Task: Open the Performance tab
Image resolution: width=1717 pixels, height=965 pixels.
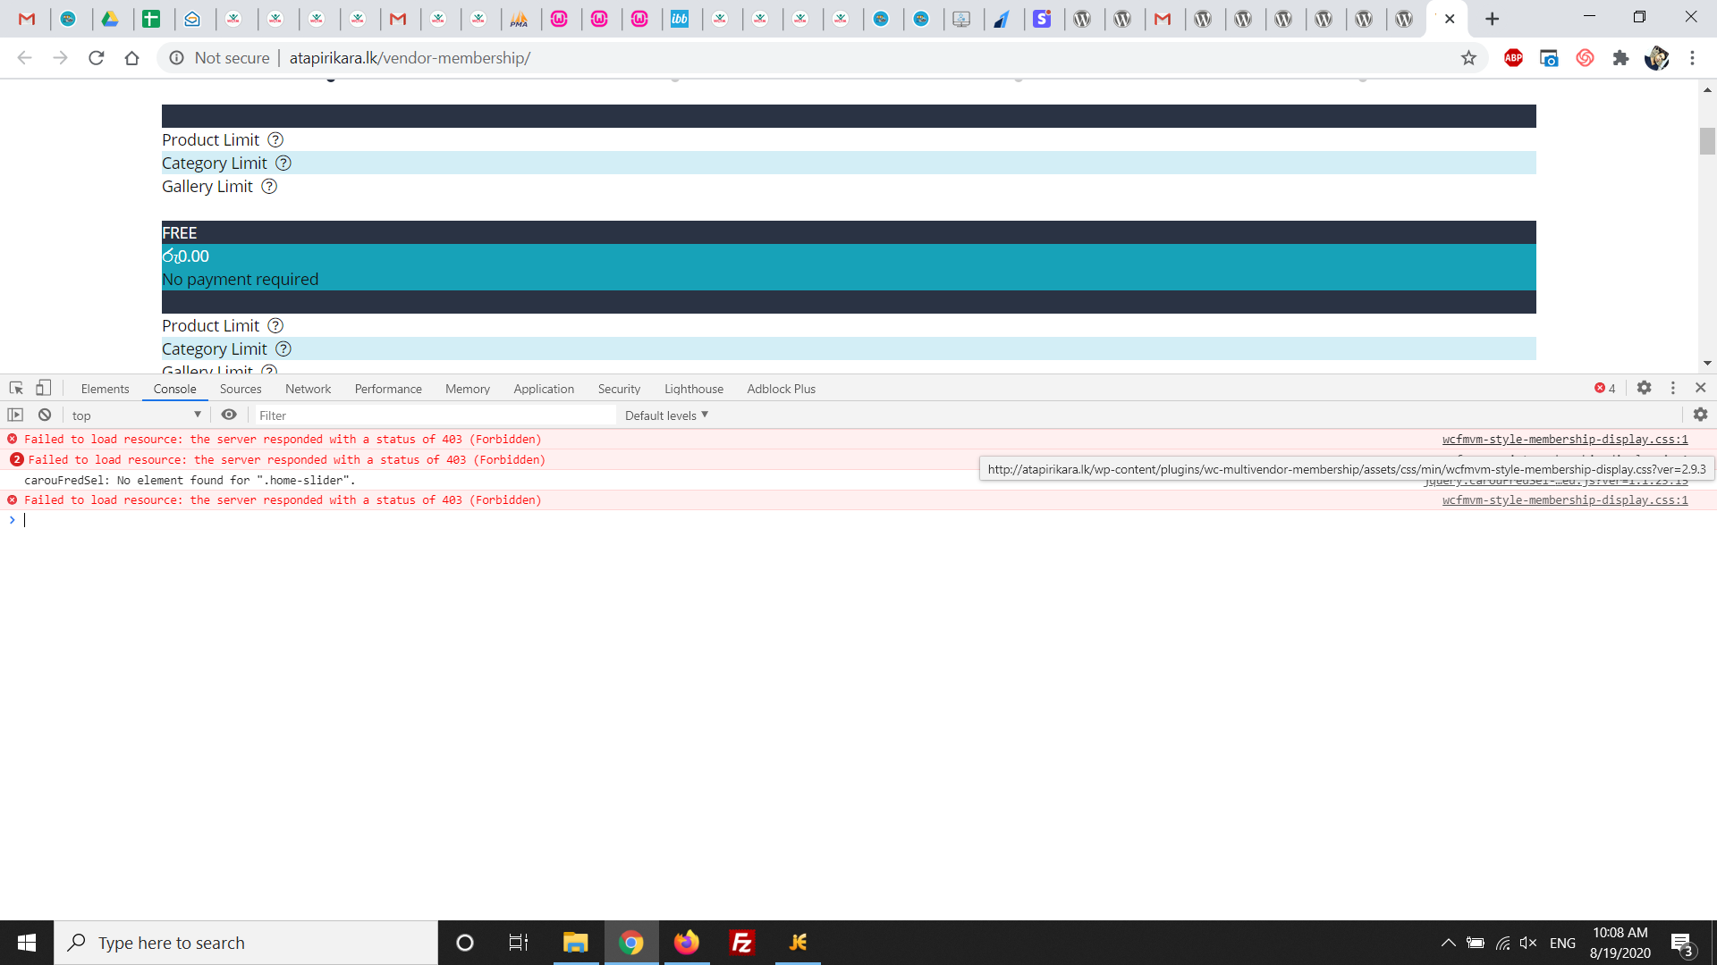Action: [x=388, y=389]
